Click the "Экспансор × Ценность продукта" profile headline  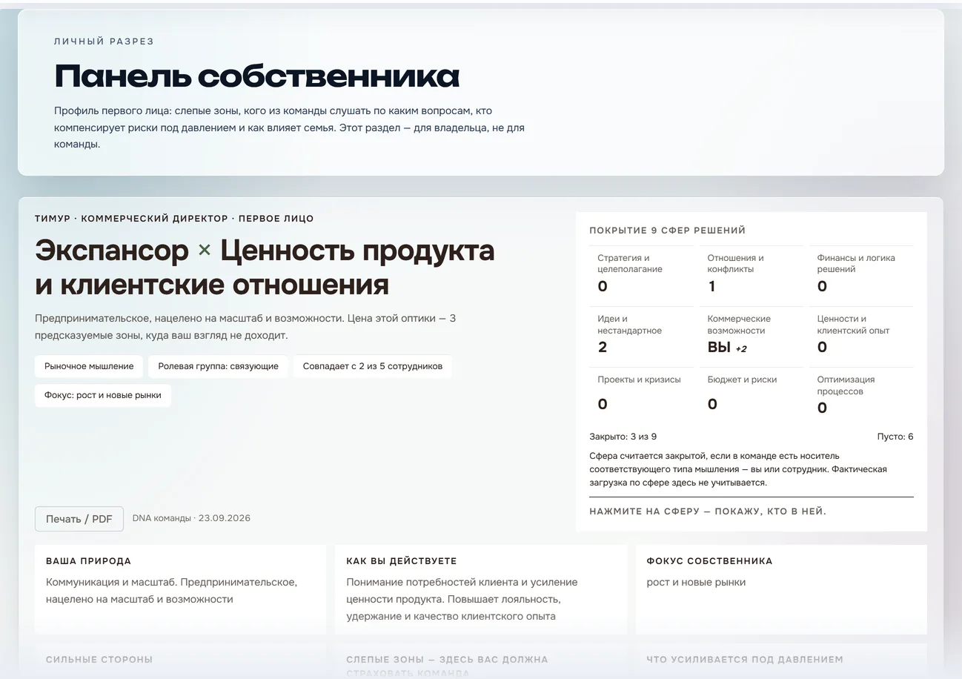click(x=265, y=268)
